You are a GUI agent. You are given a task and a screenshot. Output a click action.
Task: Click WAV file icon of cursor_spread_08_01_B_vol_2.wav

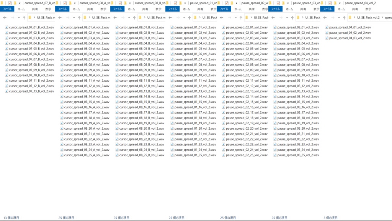[x=117, y=27]
